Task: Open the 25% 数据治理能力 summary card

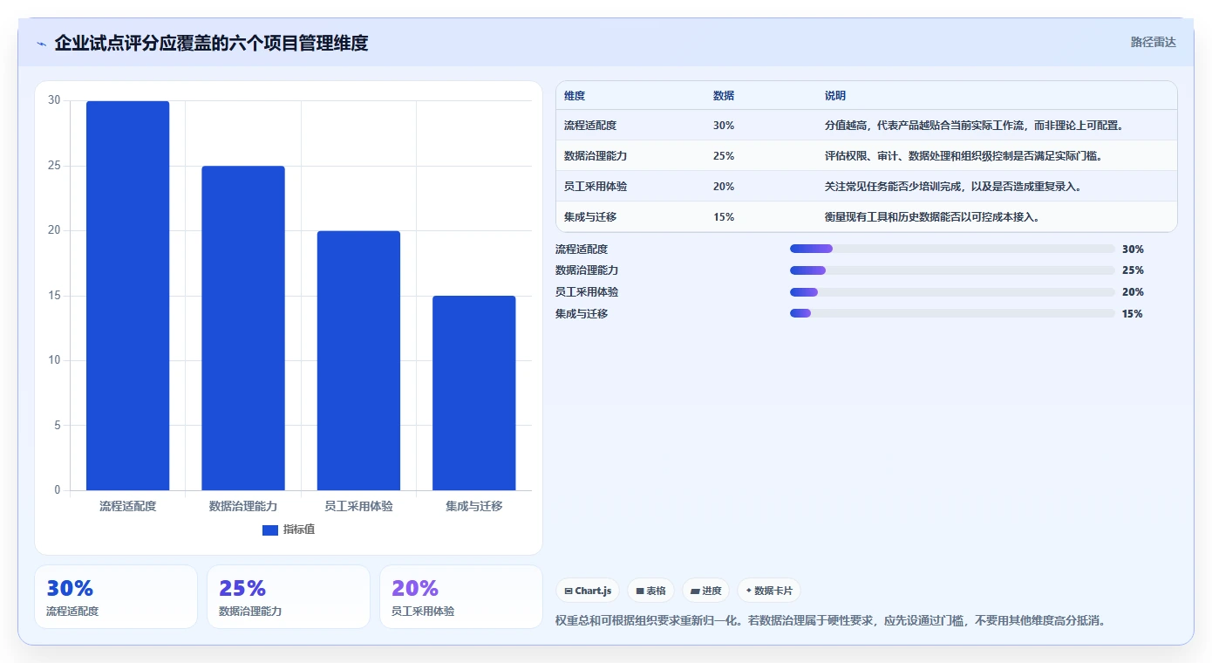Action: [289, 597]
